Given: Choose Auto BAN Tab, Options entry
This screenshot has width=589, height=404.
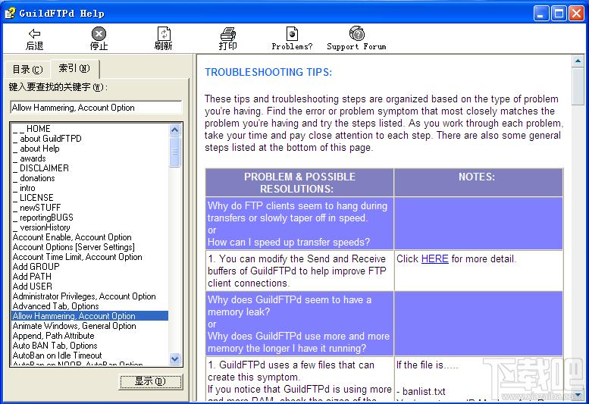Looking at the screenshot, I should 55,346.
